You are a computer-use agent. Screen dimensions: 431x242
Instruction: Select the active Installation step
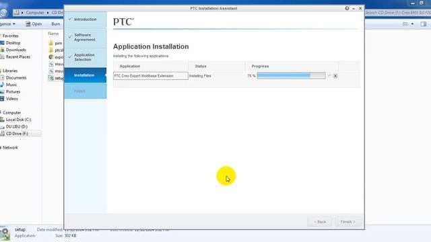click(x=86, y=75)
